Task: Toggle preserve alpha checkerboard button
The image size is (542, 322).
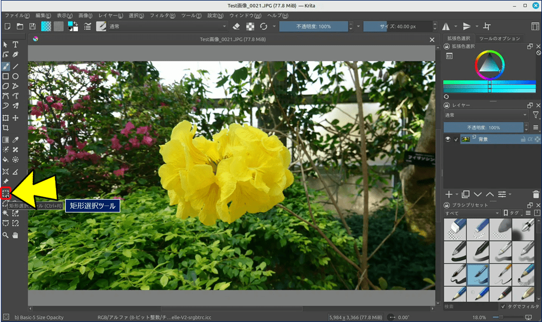Action: point(250,26)
